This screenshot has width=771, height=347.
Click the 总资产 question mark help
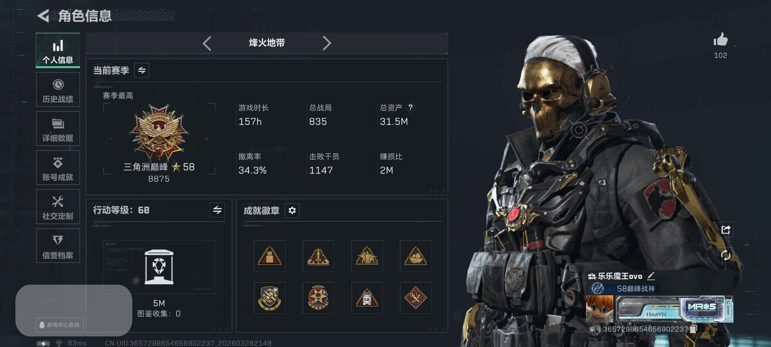click(411, 107)
